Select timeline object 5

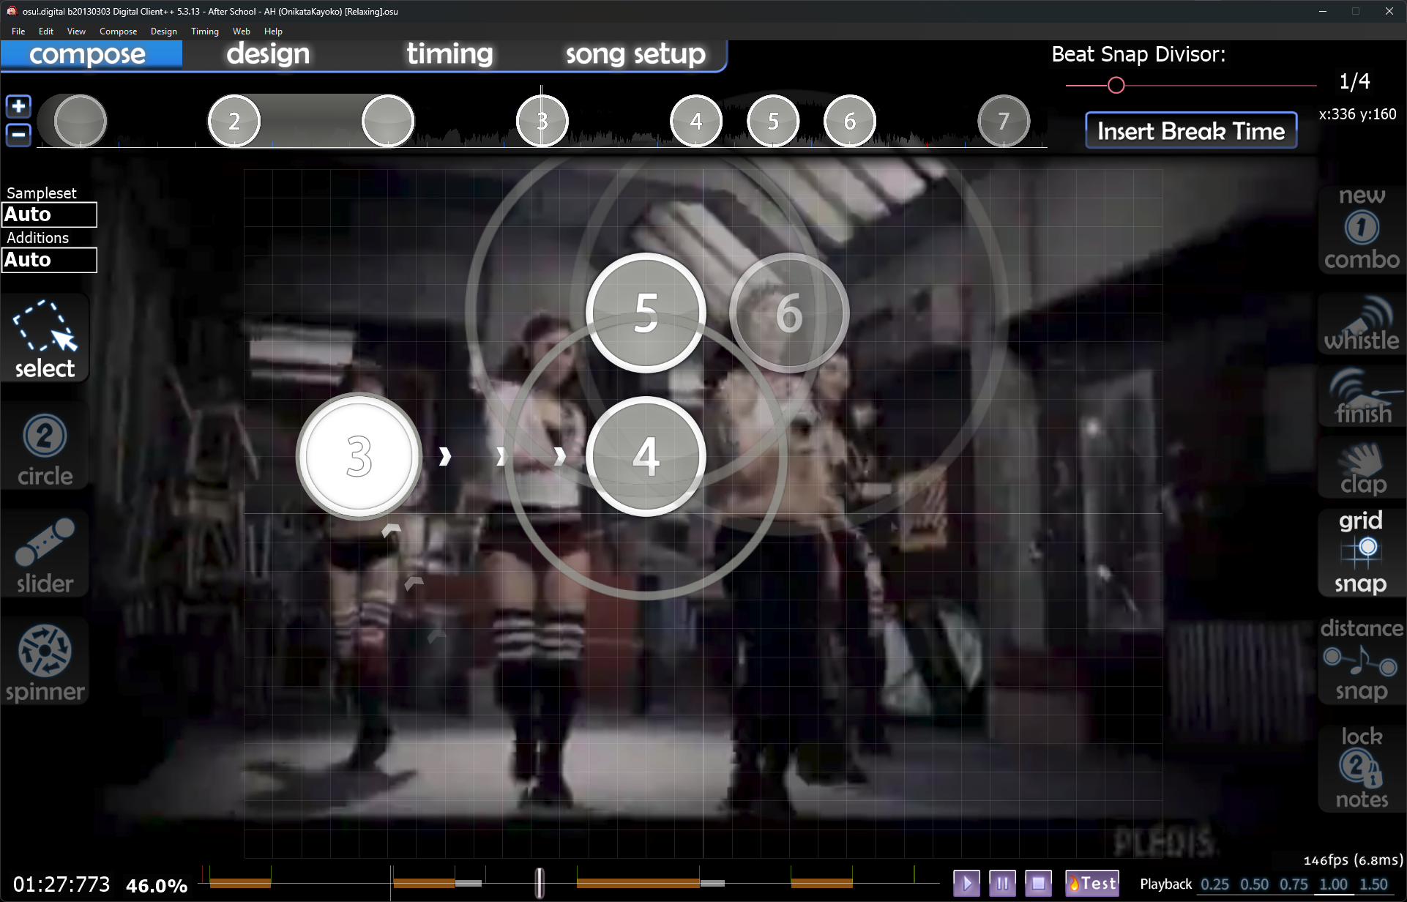(773, 121)
